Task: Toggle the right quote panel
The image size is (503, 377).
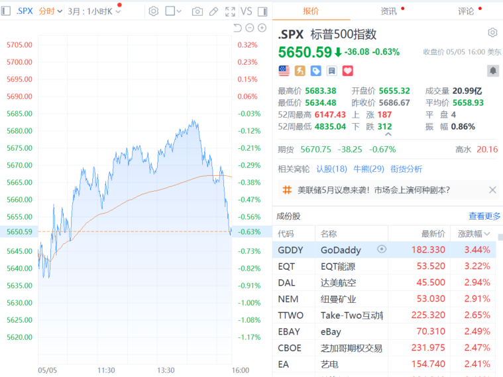Action: 262,11
